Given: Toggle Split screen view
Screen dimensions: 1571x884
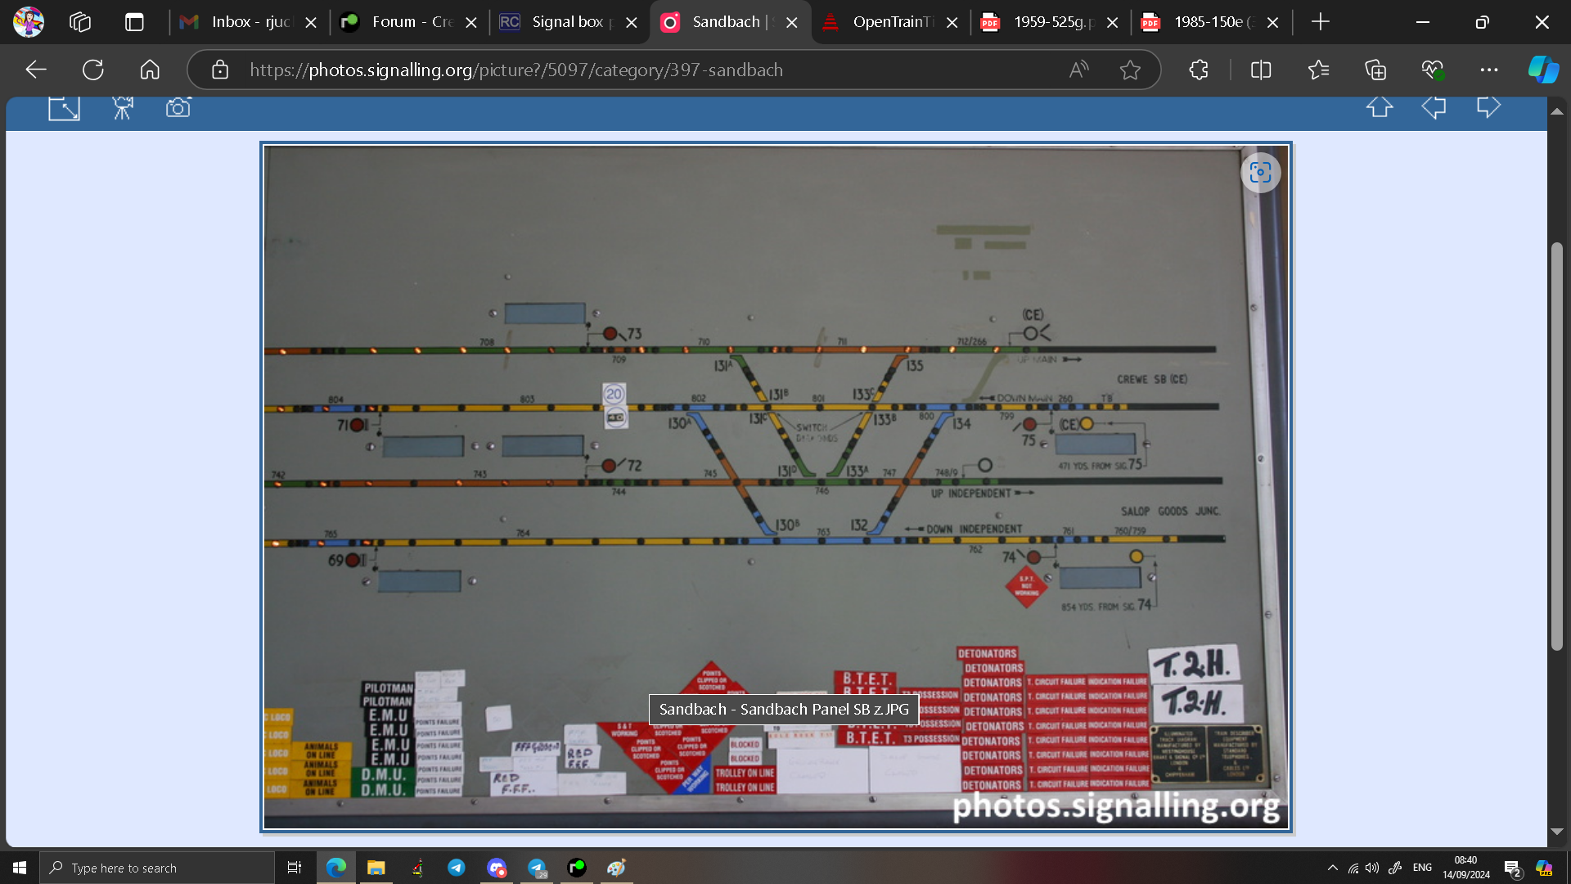Looking at the screenshot, I should tap(1261, 70).
